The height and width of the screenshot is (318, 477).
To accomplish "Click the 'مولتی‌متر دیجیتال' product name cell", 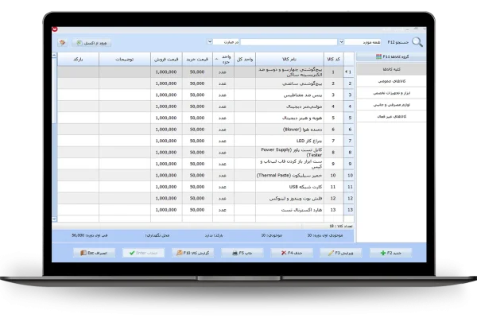I will [289, 107].
